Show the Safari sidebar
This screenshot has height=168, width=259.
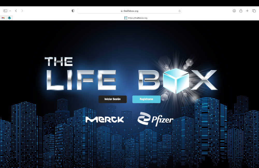pyautogui.click(x=5, y=11)
